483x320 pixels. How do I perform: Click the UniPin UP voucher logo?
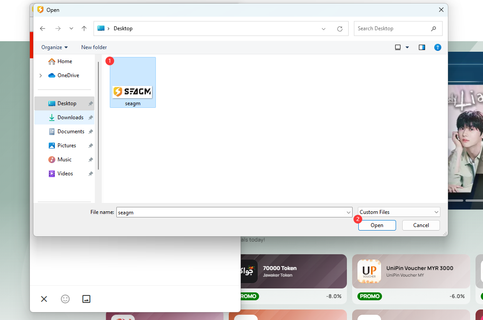pyautogui.click(x=369, y=271)
